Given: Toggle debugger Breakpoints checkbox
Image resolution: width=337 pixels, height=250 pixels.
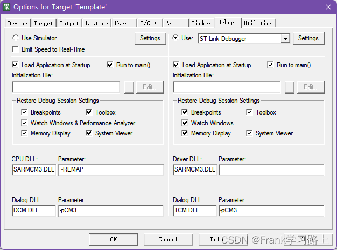Looking at the screenshot, I should (185, 112).
